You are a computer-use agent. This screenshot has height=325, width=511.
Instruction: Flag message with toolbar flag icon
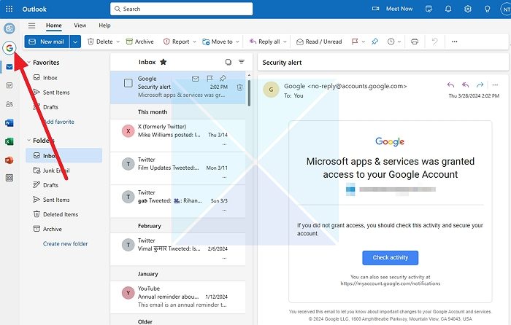point(355,42)
